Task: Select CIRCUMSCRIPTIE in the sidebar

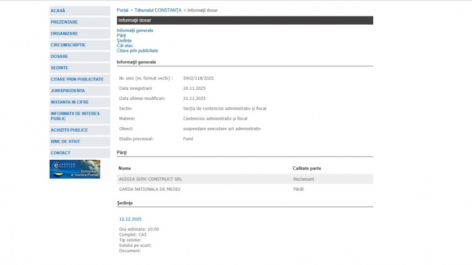Action: (x=68, y=45)
